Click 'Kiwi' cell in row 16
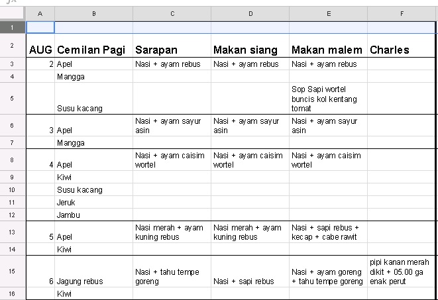The height and width of the screenshot is (300, 438). [x=94, y=293]
